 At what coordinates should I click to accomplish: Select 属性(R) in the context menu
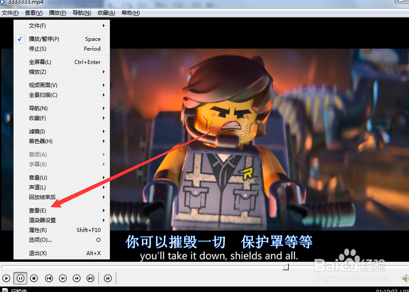click(x=62, y=230)
